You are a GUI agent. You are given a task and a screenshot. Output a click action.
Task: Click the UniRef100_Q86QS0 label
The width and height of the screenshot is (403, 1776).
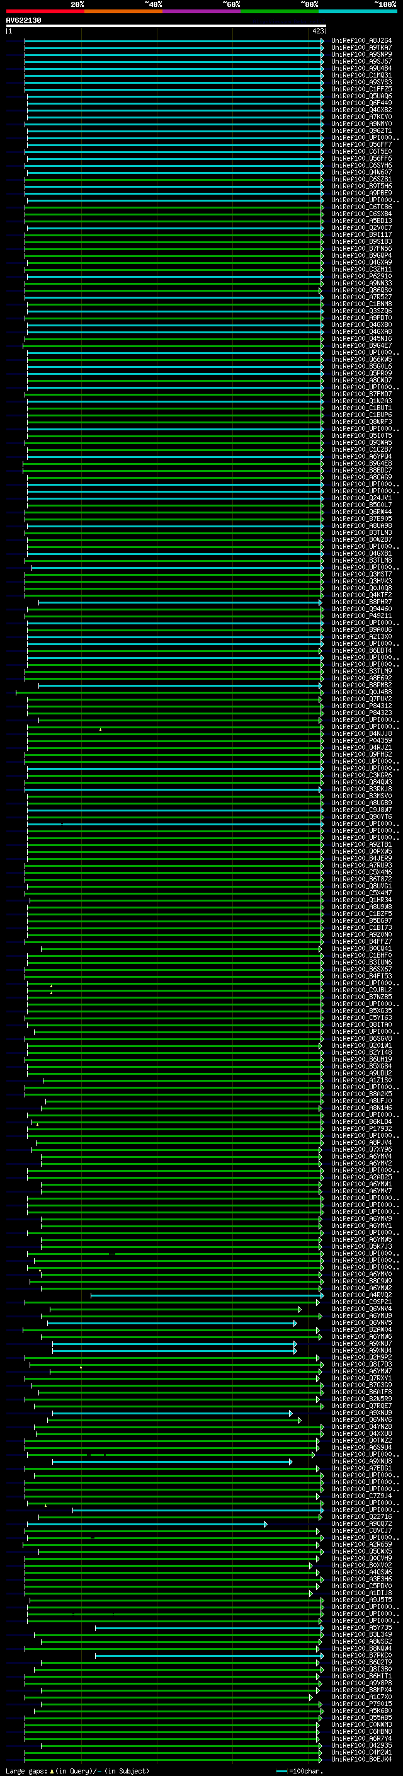pos(361,290)
